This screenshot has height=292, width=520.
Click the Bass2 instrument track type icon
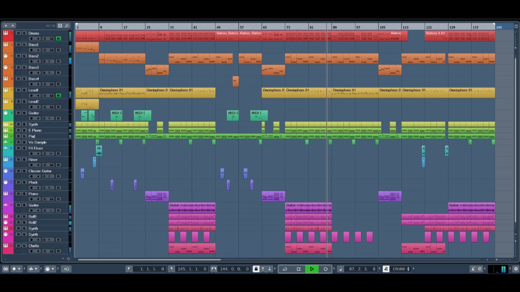point(6,56)
